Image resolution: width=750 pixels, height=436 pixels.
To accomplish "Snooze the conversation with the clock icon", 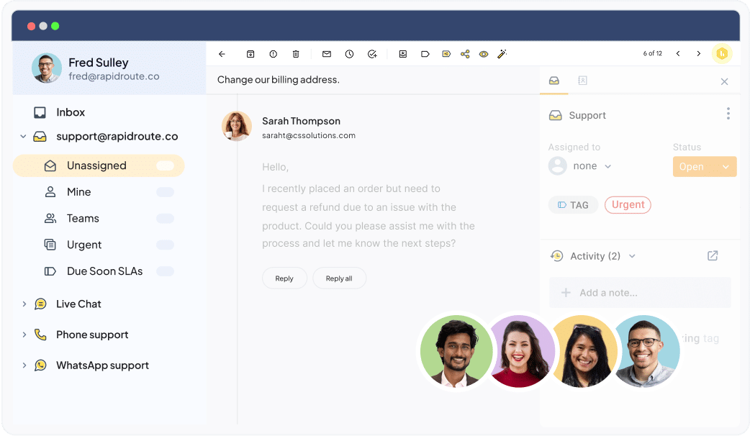I will coord(349,54).
